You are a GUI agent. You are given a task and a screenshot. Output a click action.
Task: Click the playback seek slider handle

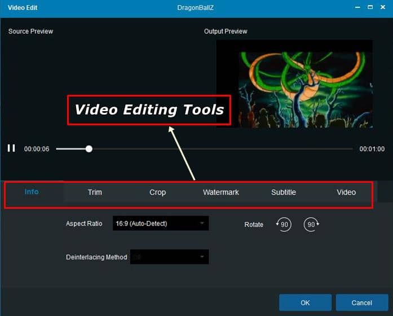point(89,149)
